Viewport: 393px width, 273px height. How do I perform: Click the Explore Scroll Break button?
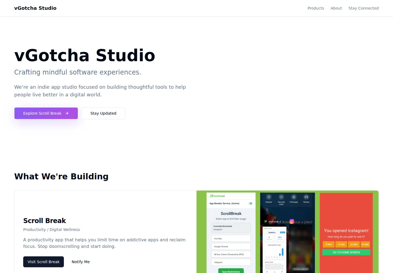[46, 113]
